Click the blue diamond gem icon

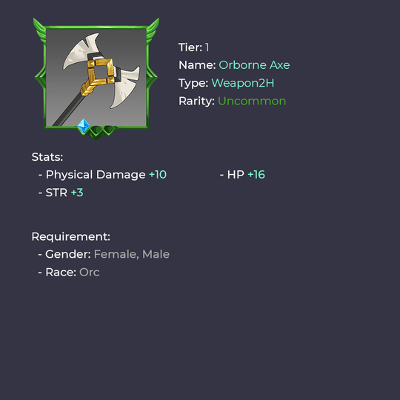coord(84,127)
